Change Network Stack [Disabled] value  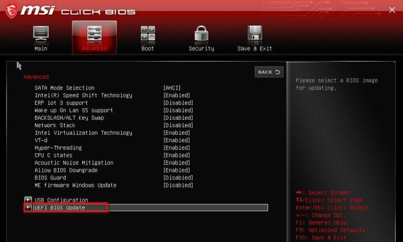(178, 125)
